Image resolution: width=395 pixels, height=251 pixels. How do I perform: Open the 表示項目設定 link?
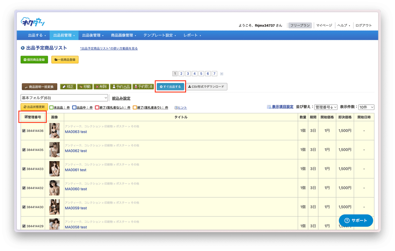(280, 107)
